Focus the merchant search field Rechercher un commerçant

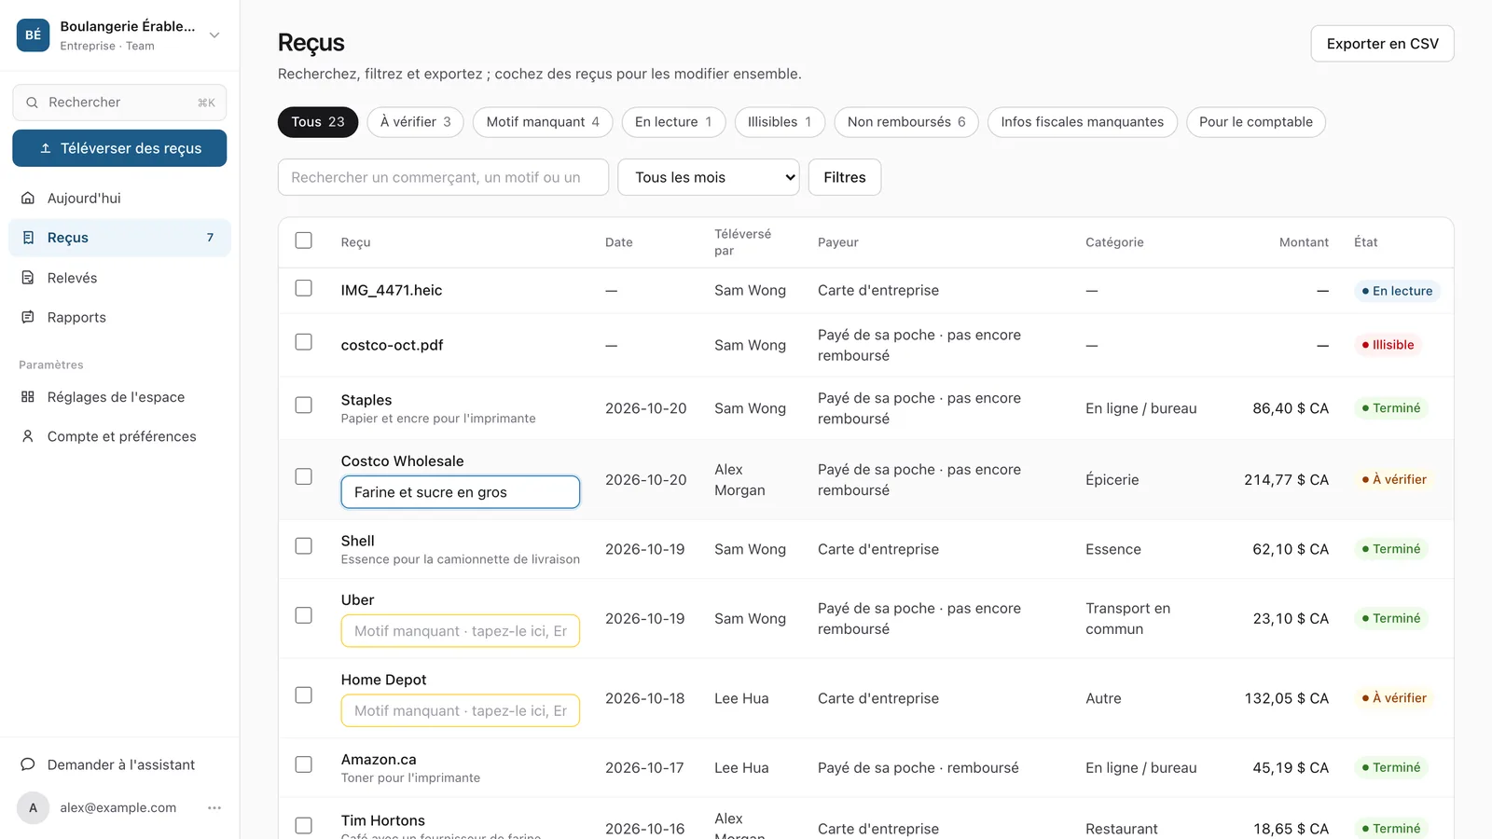tap(443, 177)
